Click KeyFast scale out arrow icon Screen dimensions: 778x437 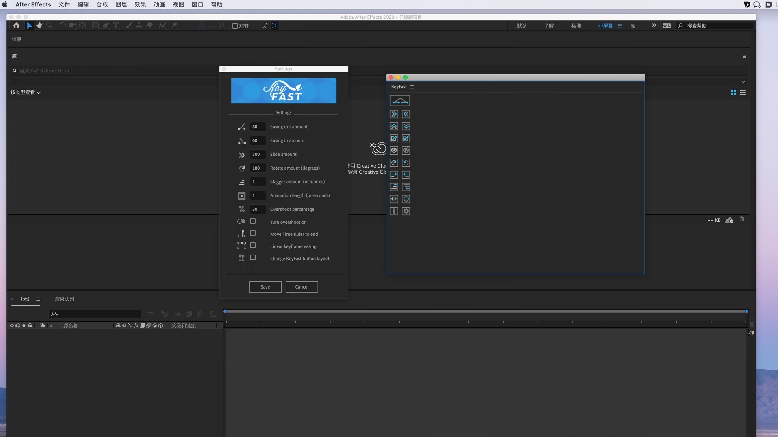(394, 138)
